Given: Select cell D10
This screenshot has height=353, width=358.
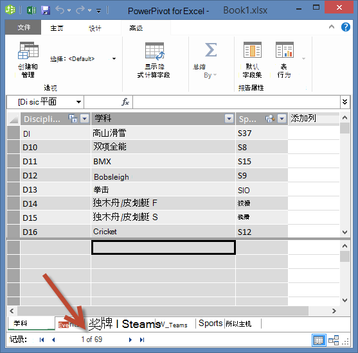Looking at the screenshot, I should point(55,147).
